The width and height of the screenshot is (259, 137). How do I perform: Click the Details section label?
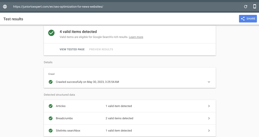(48, 62)
